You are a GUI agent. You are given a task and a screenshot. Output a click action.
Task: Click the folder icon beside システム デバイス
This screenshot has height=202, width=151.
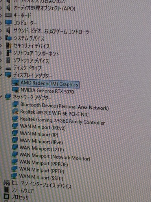point(8,38)
